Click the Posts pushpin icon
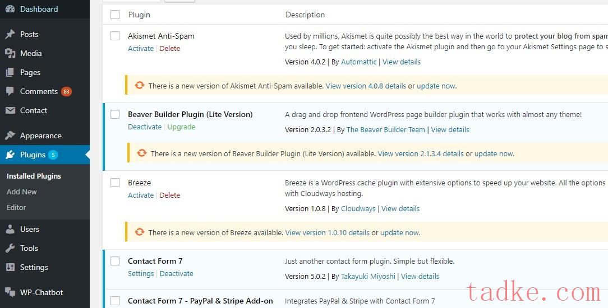This screenshot has width=608, height=308. [x=10, y=34]
